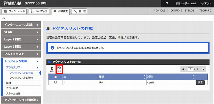
Task: Check the row checkbox for ID 1
Action: click(56, 82)
